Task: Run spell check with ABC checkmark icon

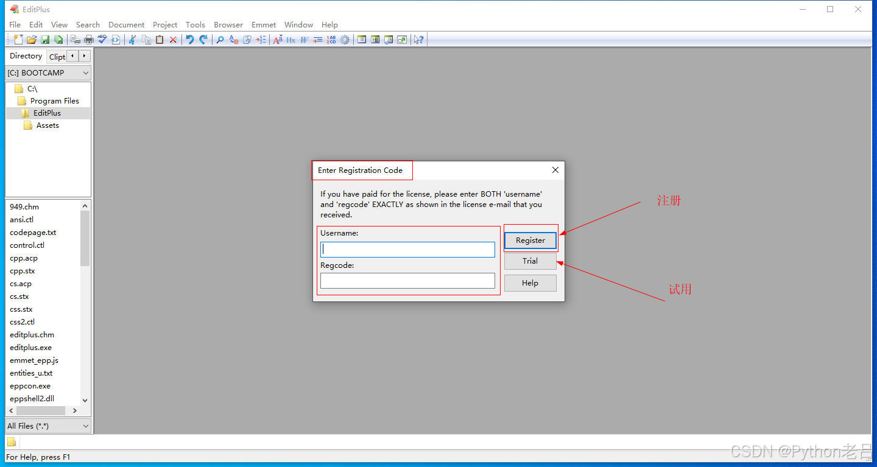Action: tap(102, 40)
